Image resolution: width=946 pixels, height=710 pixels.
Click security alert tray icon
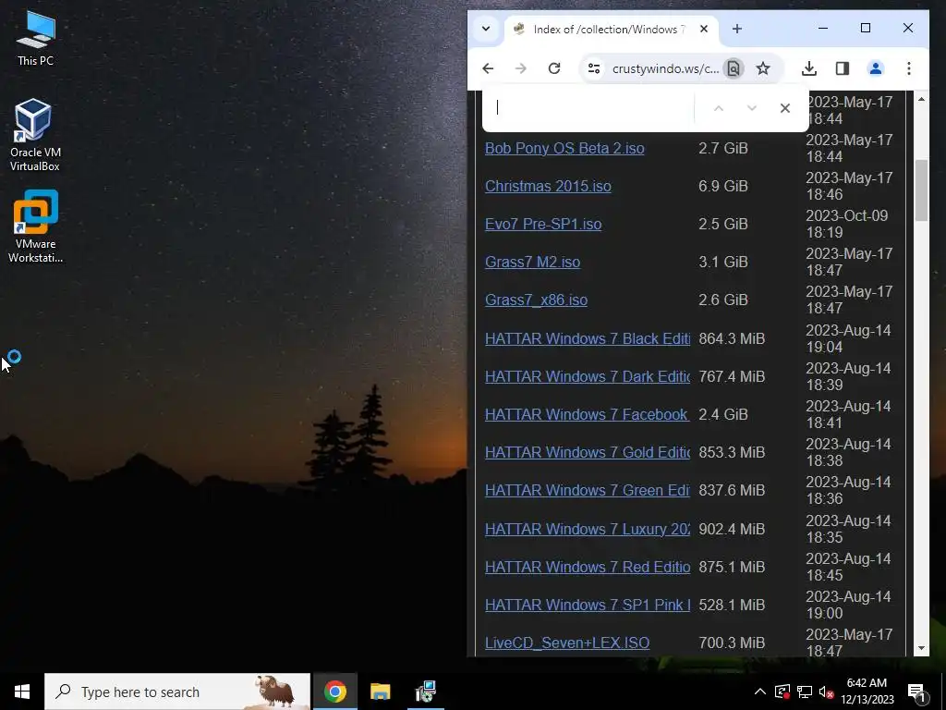(x=782, y=692)
